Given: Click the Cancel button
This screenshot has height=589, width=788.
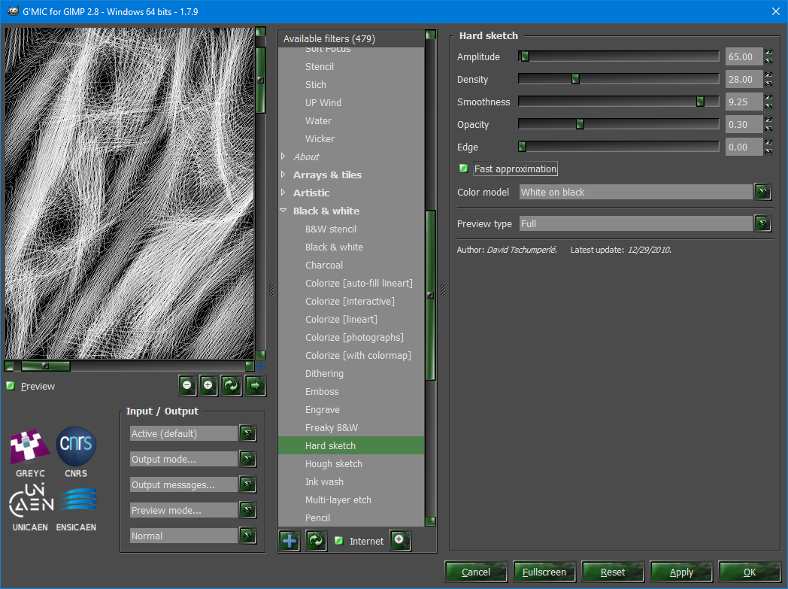Looking at the screenshot, I should (476, 572).
